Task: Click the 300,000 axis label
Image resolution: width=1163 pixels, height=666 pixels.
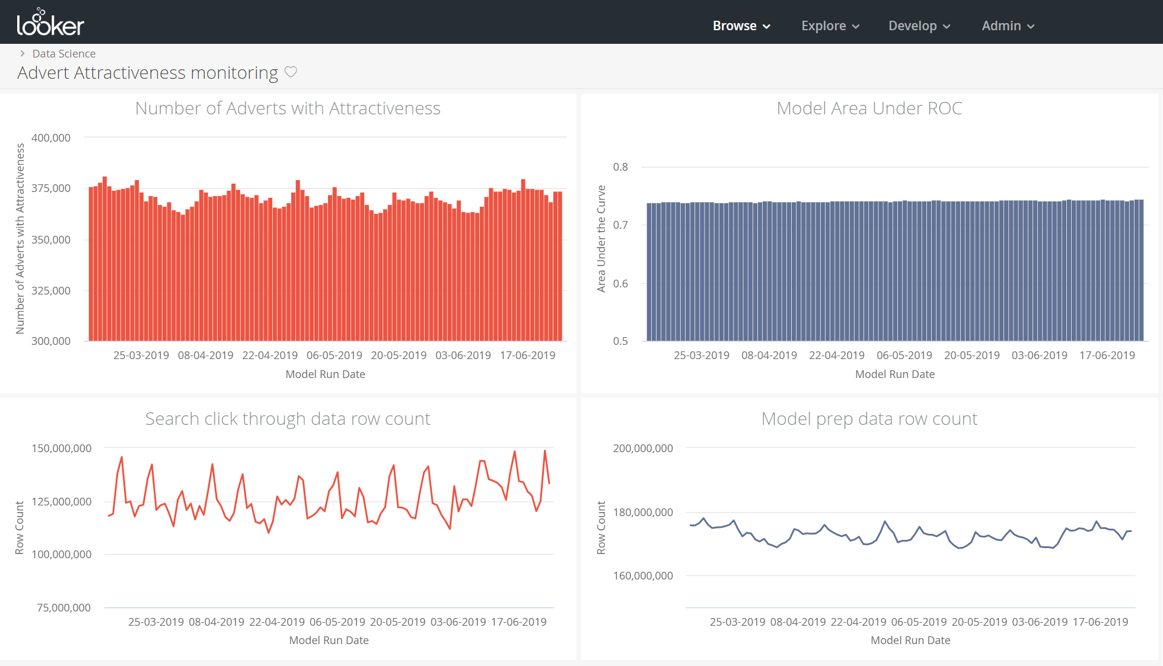Action: (51, 341)
